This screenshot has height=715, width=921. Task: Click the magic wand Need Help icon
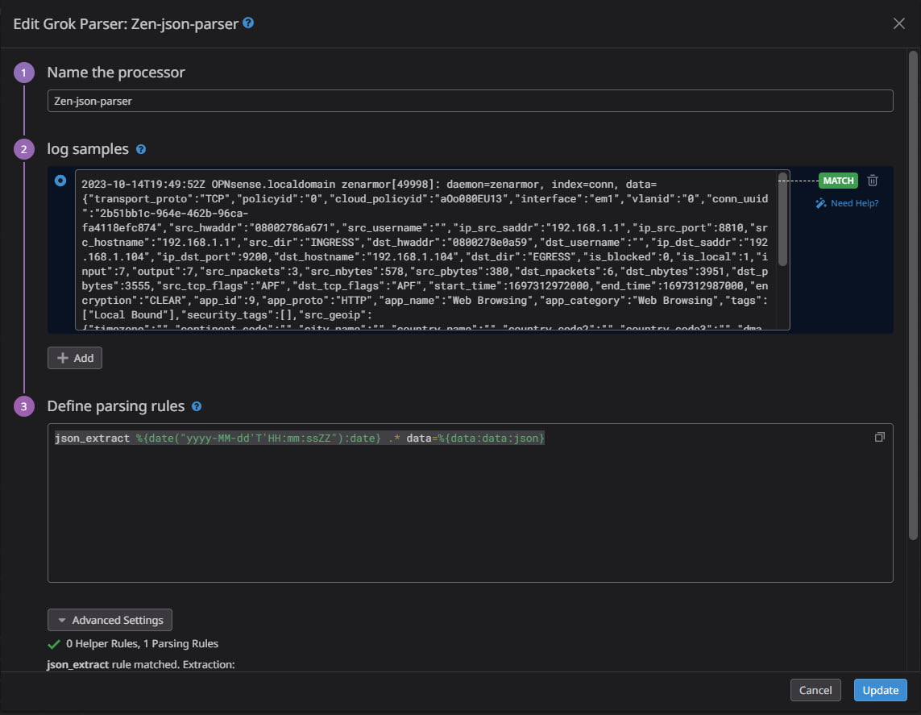[820, 203]
